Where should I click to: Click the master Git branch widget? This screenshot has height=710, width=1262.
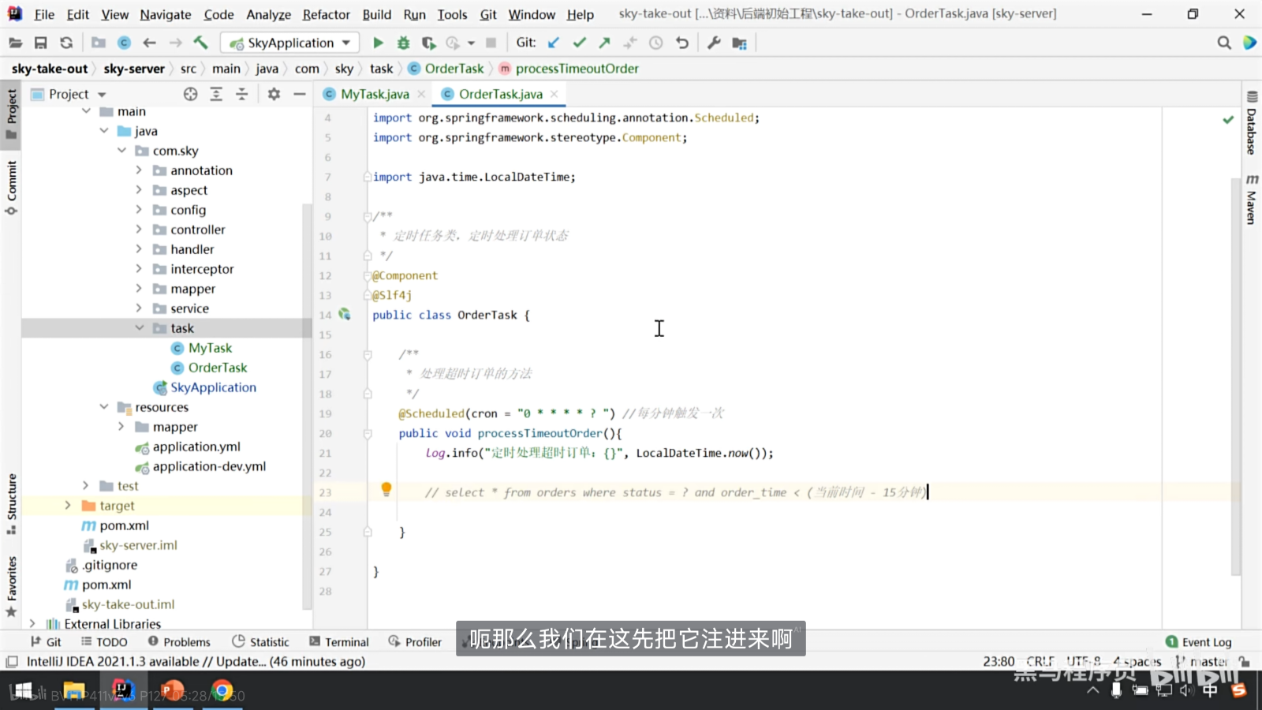[1202, 661]
